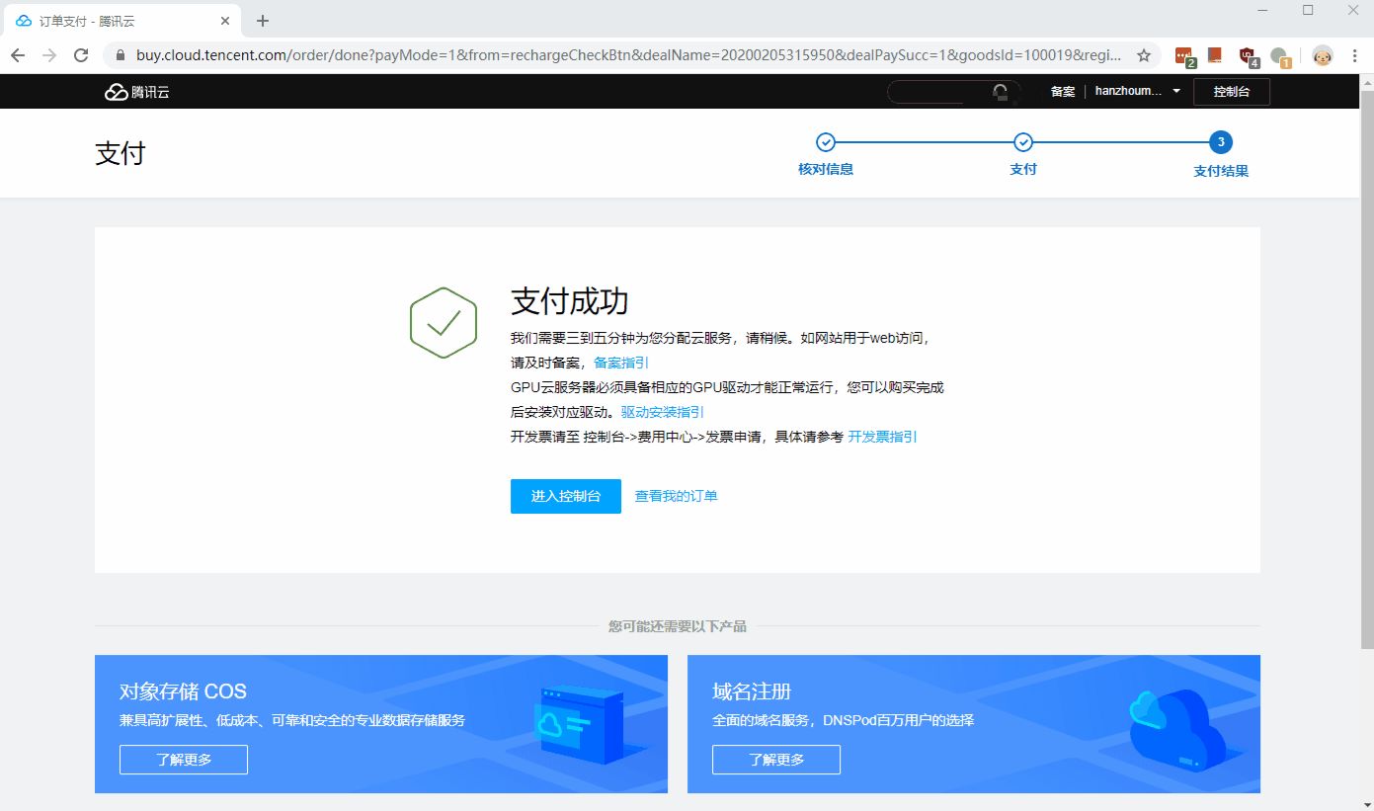
Task: Click the Chrome profile avatar
Action: tap(1322, 56)
